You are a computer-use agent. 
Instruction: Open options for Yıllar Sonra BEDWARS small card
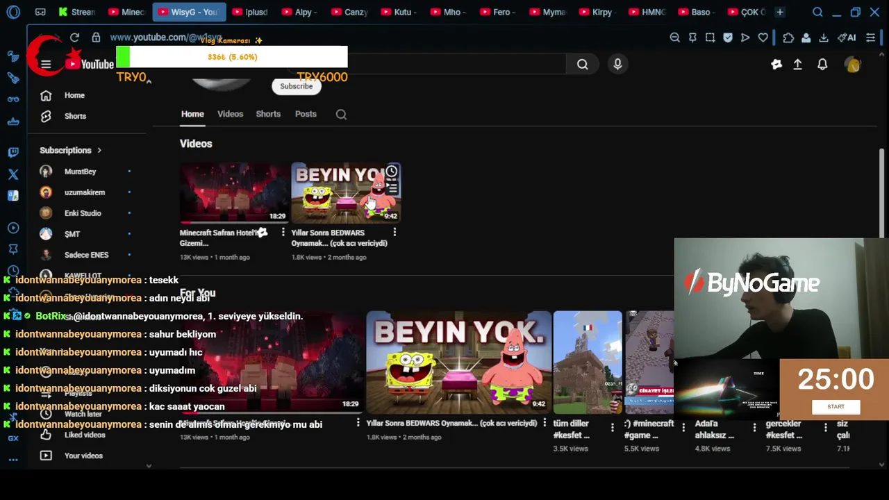click(x=394, y=233)
